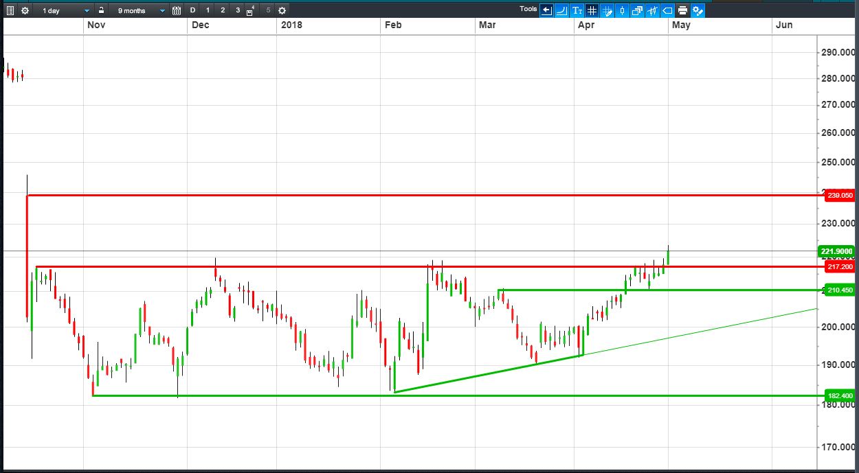Click the red 217.200 price level label

coord(840,266)
